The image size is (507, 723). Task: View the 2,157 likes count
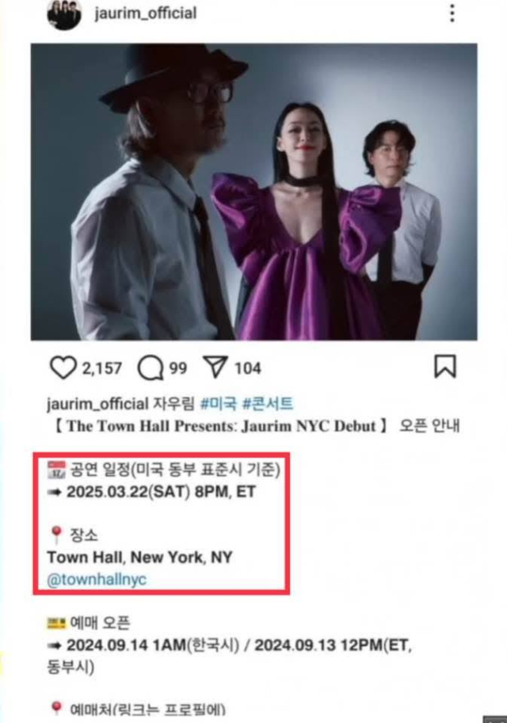click(102, 368)
